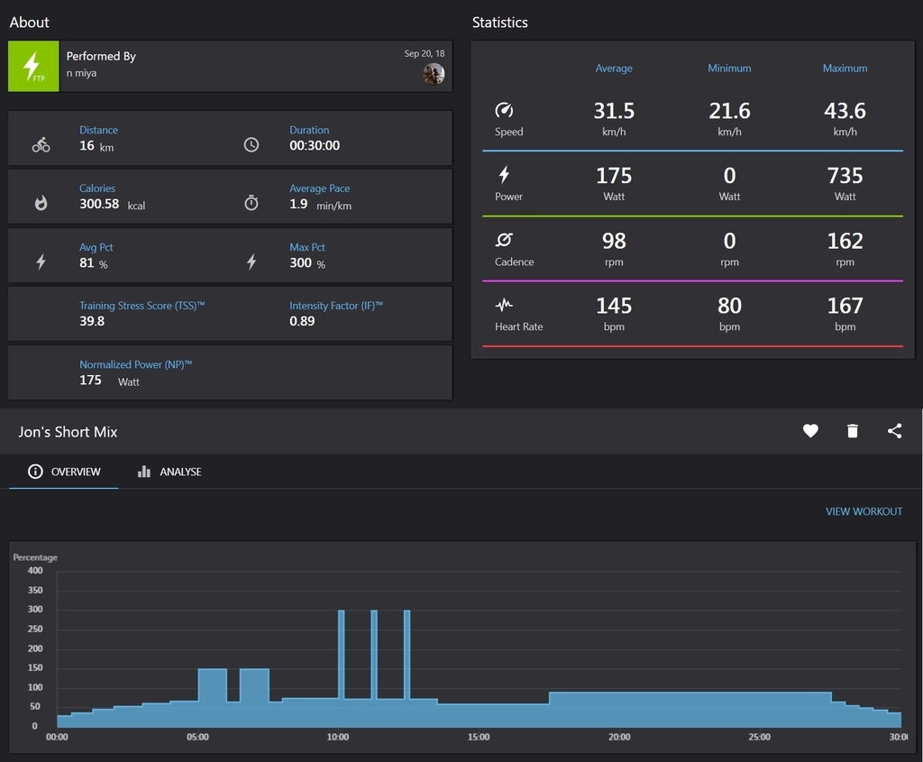Viewport: 923px width, 762px height.
Task: Click the Heart Rate pulse icon
Action: pos(504,305)
